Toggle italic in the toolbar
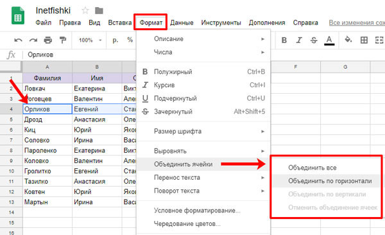Image resolution: width=385 pixels, height=235 pixels. pos(299,40)
